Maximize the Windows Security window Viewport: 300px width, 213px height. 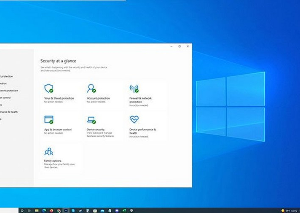click(179, 46)
